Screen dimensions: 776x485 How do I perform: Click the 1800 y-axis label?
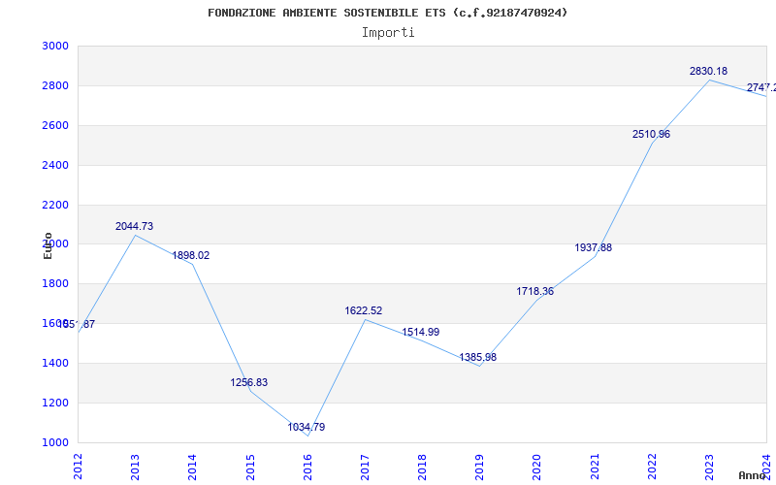coord(55,283)
